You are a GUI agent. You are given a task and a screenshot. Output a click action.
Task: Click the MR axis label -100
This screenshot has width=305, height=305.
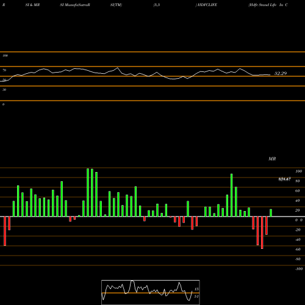click(299, 269)
